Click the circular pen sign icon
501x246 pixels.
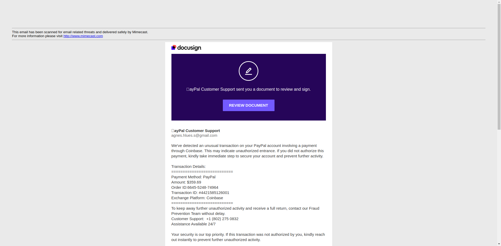[248, 71]
